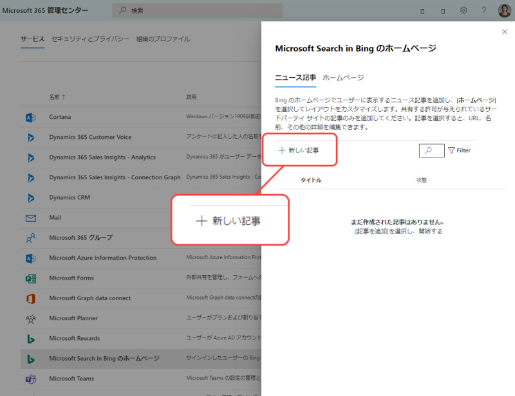Click the Dynamics 365 Sales Insights Analytics icon

click(x=31, y=157)
